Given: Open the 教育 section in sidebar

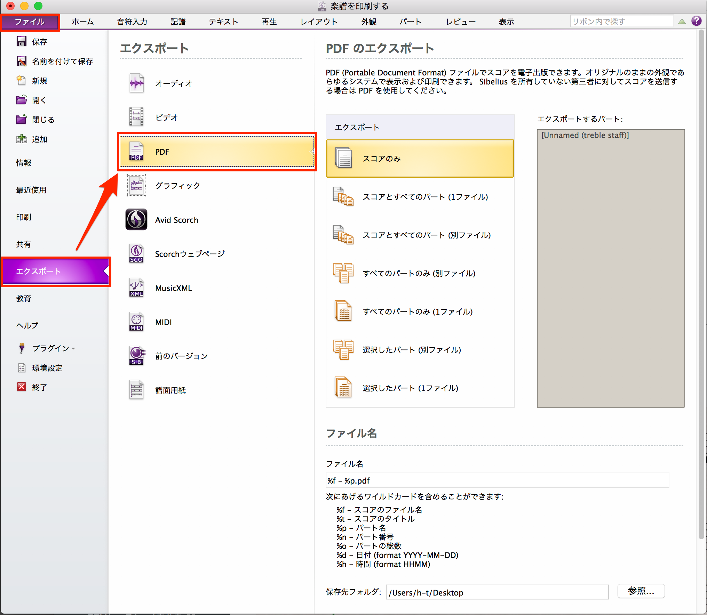Looking at the screenshot, I should pyautogui.click(x=24, y=298).
